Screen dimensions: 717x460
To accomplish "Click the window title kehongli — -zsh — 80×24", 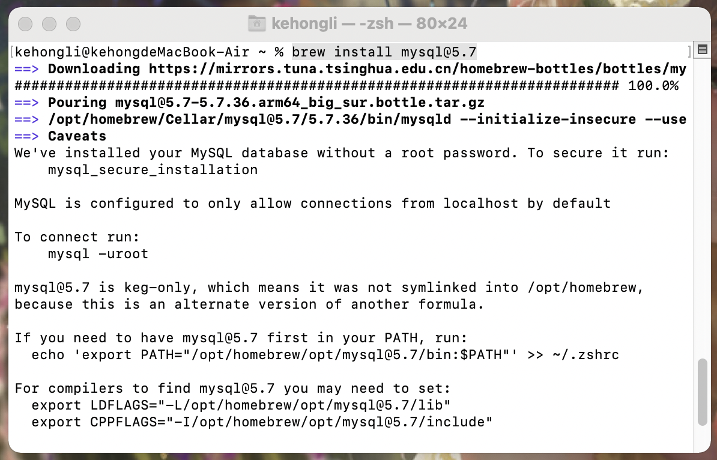I will click(369, 23).
